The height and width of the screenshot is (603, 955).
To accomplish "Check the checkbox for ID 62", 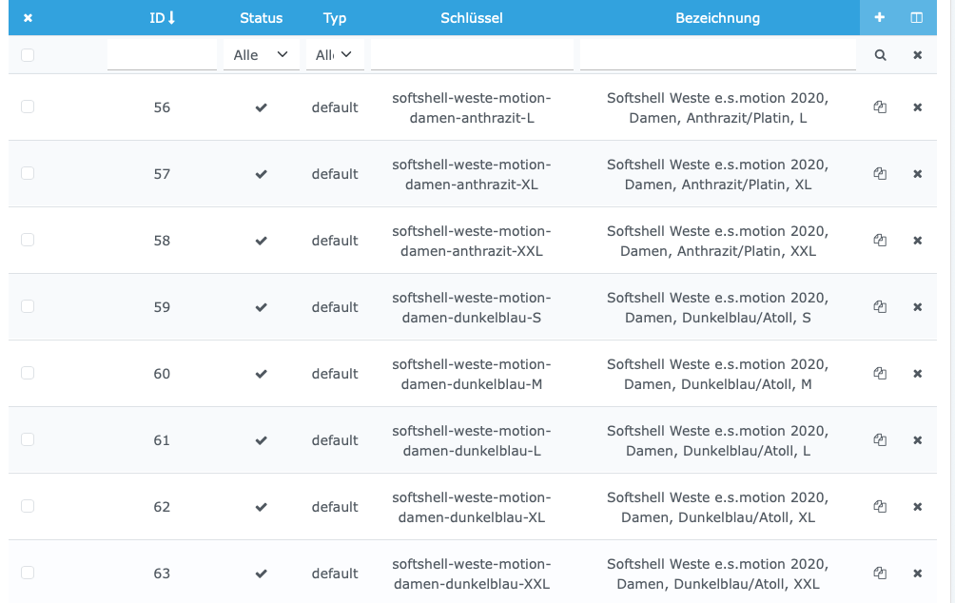I will pos(28,506).
